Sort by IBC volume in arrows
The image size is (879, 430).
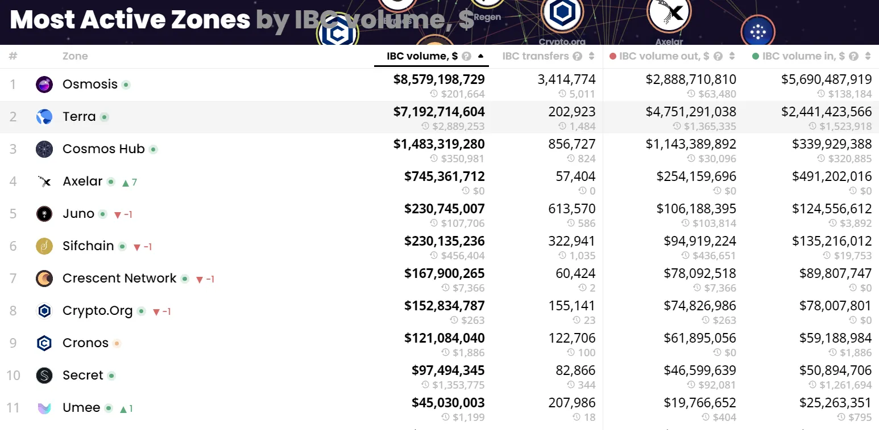coord(868,56)
